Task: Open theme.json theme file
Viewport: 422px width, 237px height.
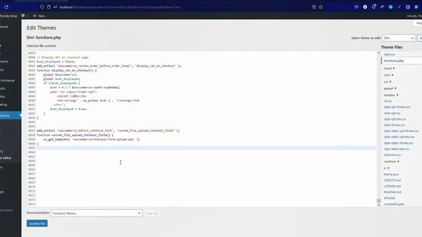Action: pyautogui.click(x=391, y=174)
